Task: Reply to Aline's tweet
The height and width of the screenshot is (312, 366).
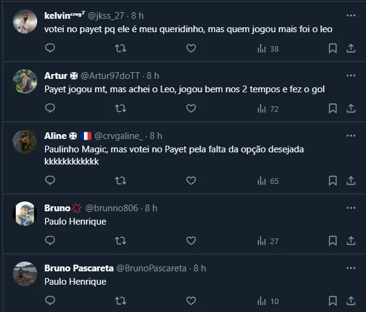Action: click(x=50, y=180)
